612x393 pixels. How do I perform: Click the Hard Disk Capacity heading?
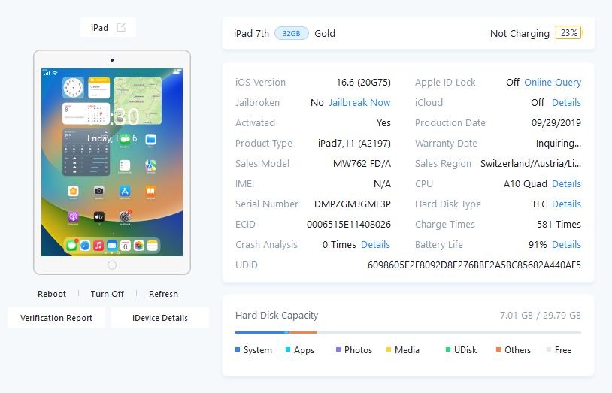click(x=277, y=316)
